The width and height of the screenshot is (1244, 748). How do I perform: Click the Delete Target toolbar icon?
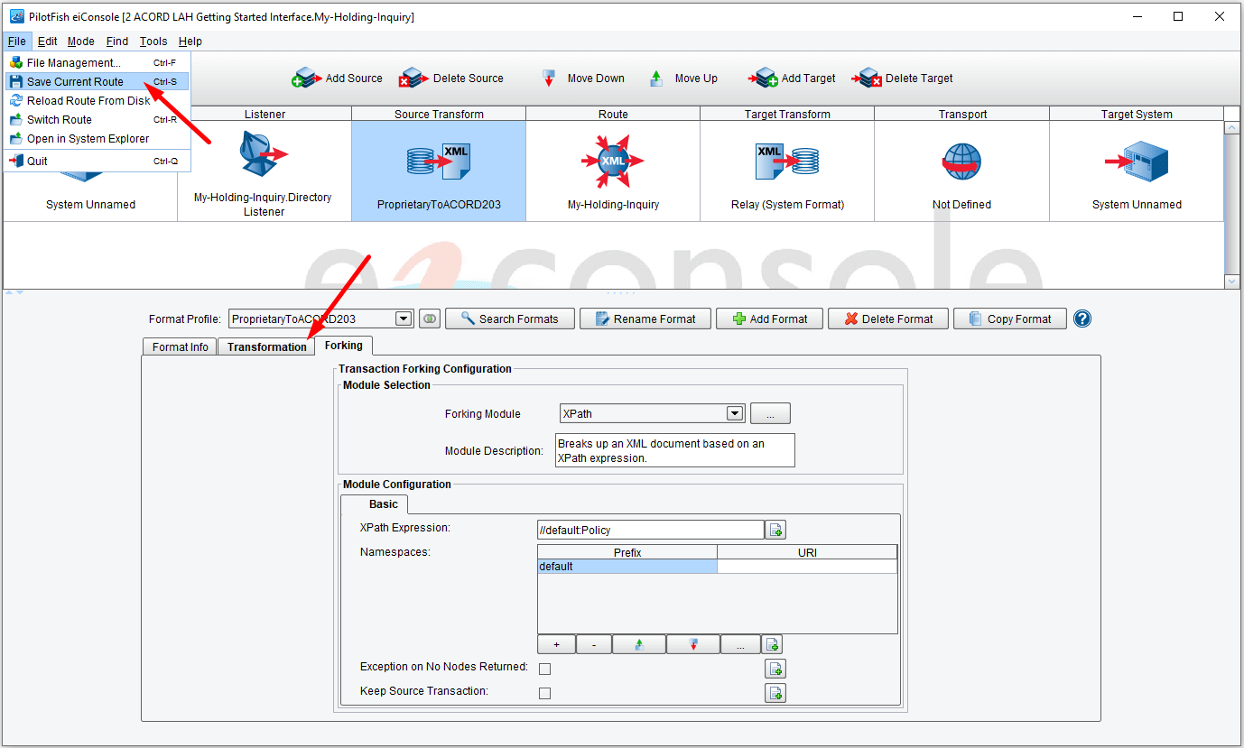click(868, 78)
